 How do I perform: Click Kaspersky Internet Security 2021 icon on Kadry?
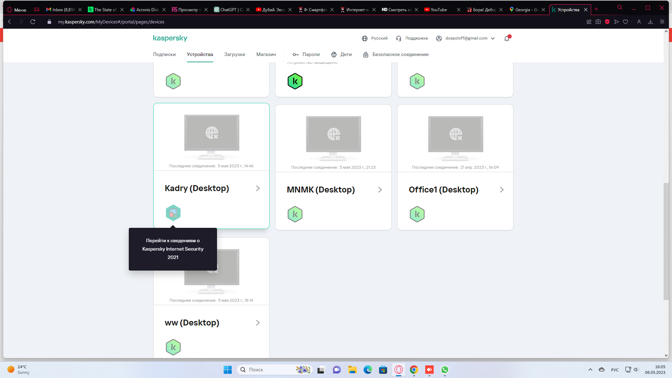pos(173,213)
